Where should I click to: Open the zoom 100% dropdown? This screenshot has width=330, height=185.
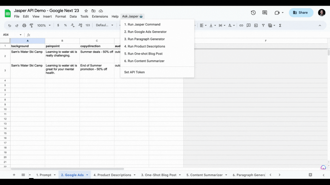[44, 25]
